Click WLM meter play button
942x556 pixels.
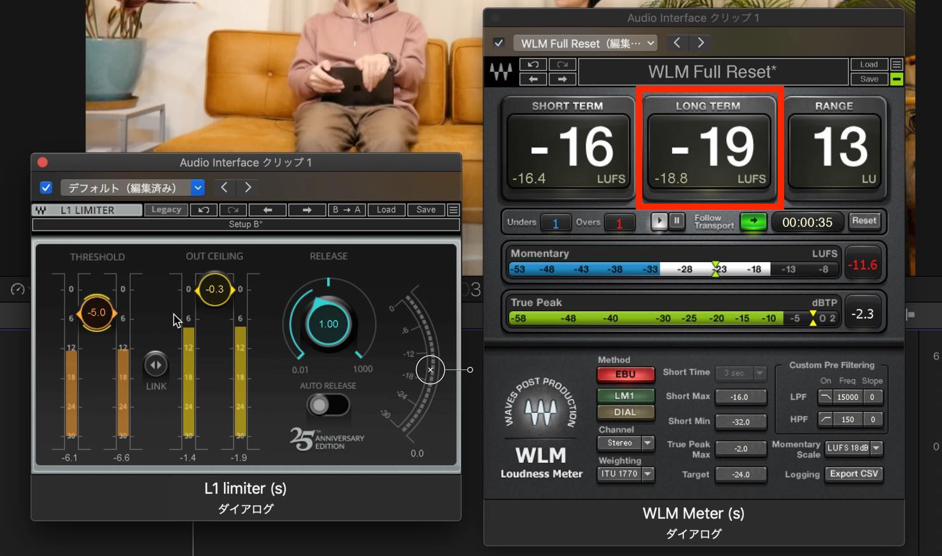pyautogui.click(x=659, y=221)
